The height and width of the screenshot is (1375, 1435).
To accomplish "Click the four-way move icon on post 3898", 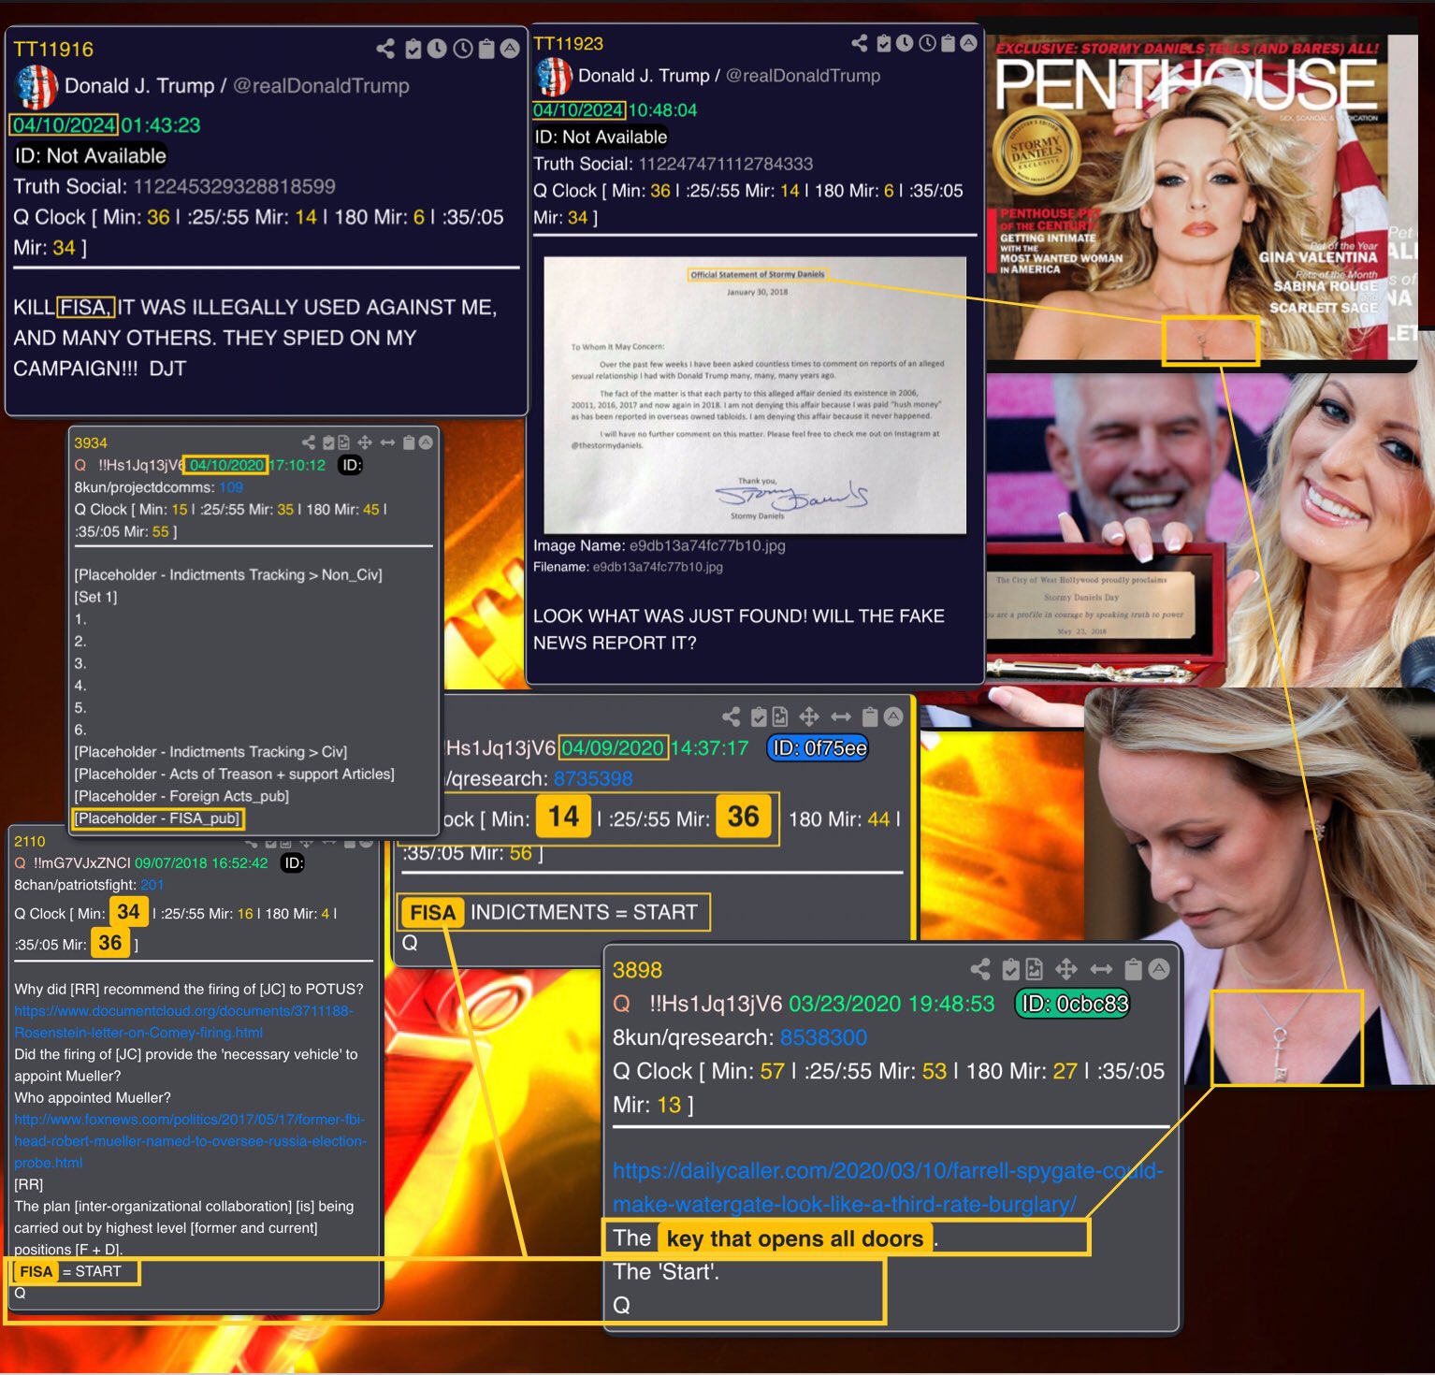I will pos(1066,969).
